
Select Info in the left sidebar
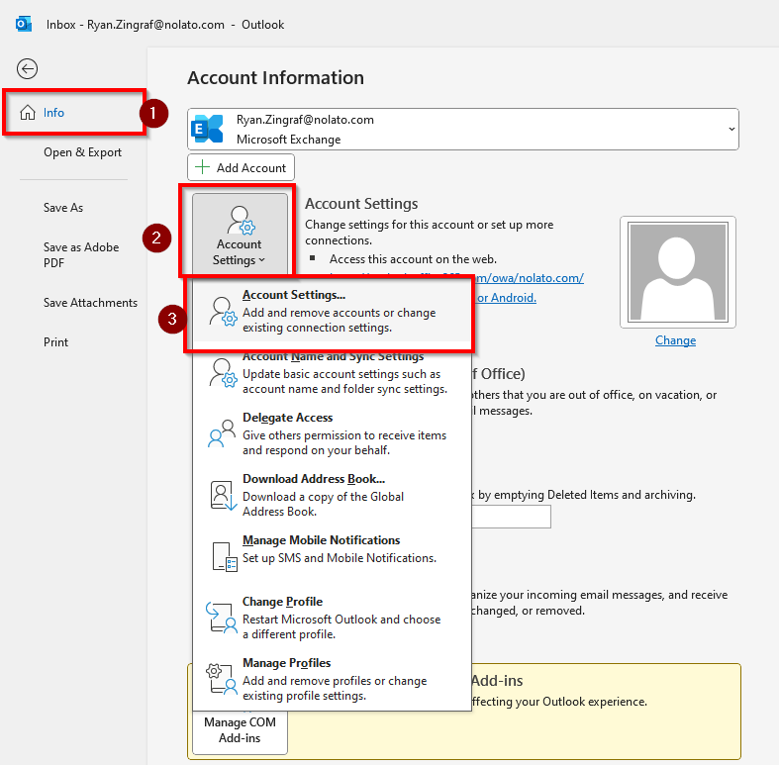(74, 113)
